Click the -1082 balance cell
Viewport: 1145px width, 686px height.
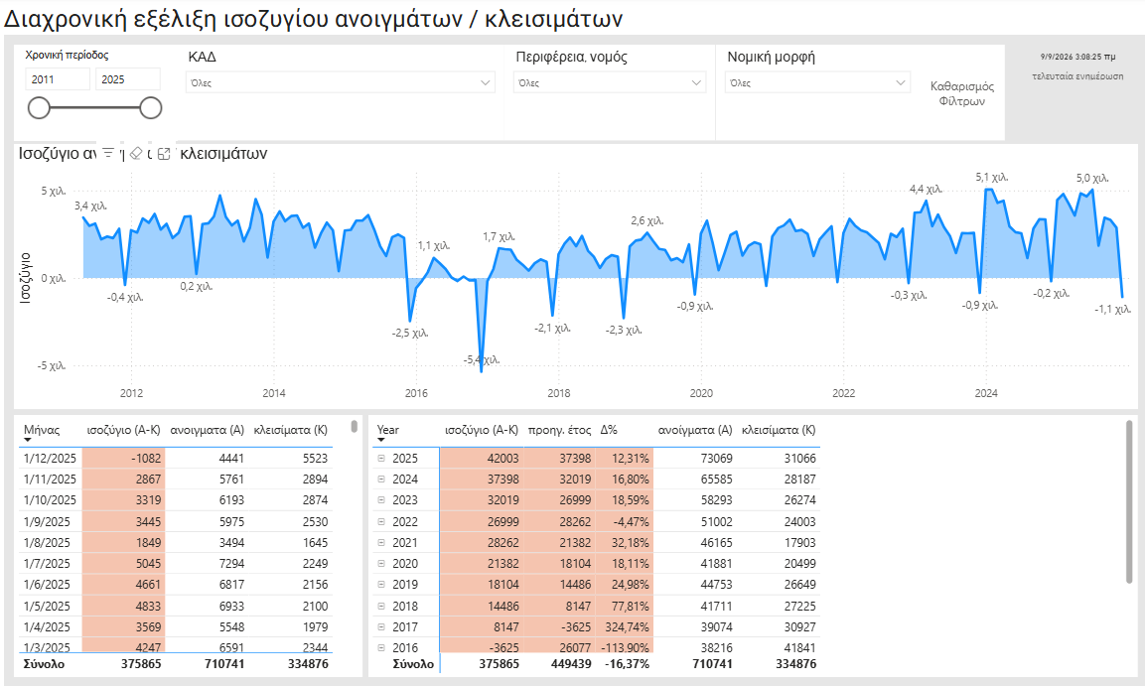click(x=123, y=459)
